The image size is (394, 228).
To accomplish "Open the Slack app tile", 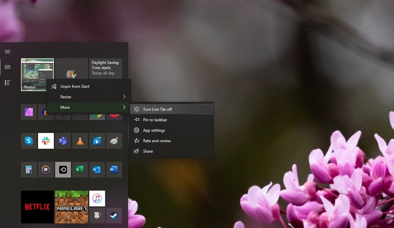I will (x=46, y=141).
